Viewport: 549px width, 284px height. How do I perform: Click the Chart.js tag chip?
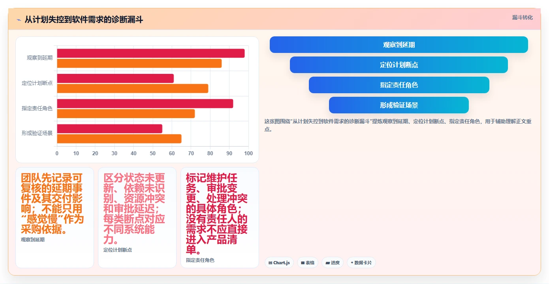[x=279, y=263]
